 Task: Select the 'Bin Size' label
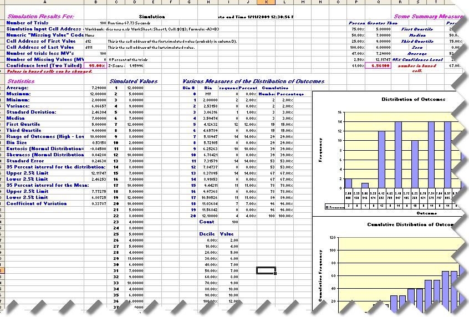[x=17, y=142]
